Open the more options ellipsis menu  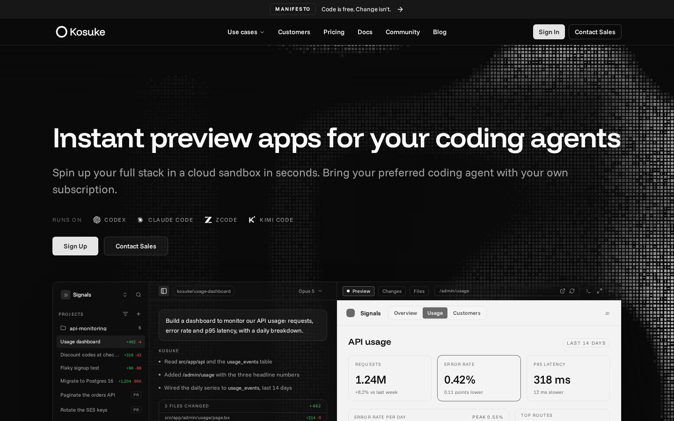point(611,291)
